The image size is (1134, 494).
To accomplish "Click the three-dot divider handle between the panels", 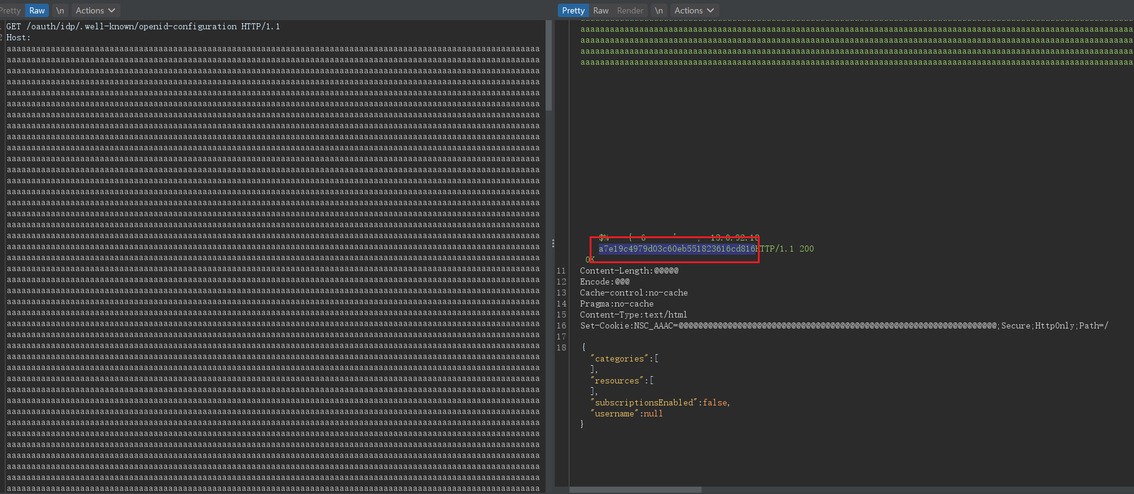I will 553,243.
